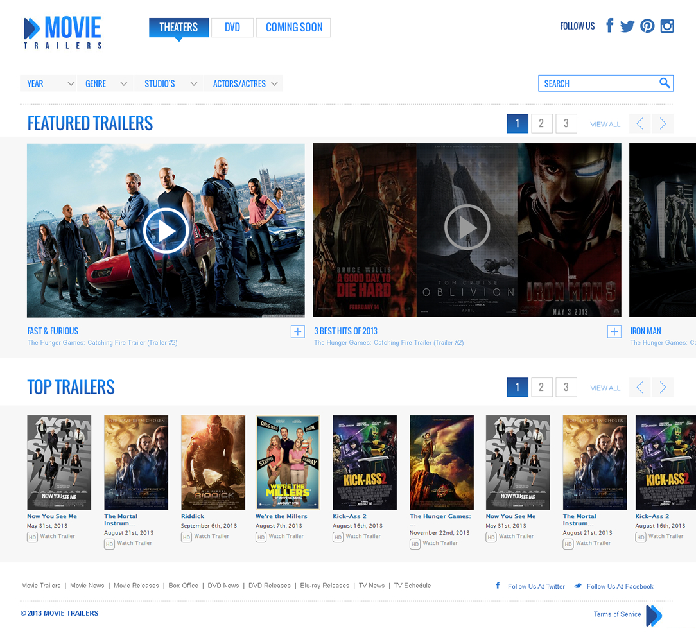The height and width of the screenshot is (642, 696).
Task: Expand the Actors/Actres dropdown
Action: 243,83
